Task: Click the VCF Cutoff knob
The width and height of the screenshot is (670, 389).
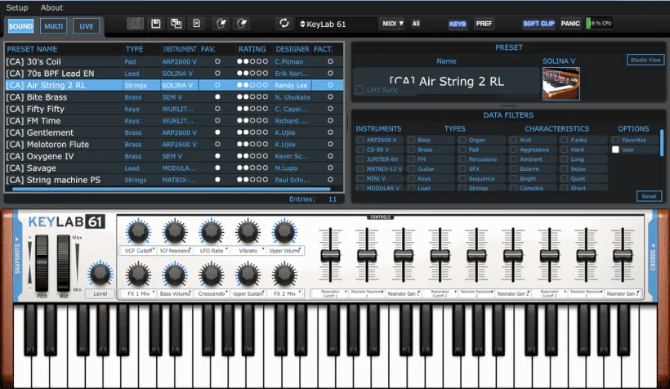Action: click(138, 232)
